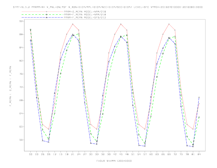Click x-axis forecast hour label 72
Viewport: 217px width, 168px height.
point(175,154)
